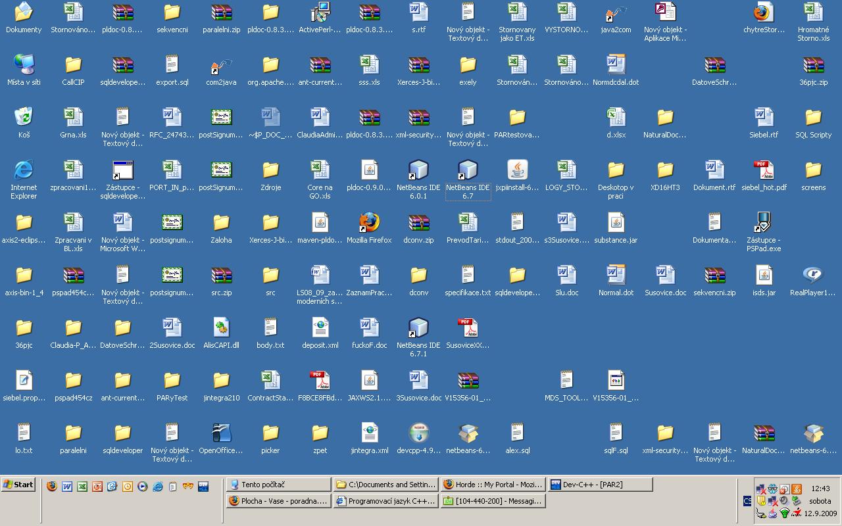Click the Místa v síti network icon
The image size is (842, 526).
click(24, 66)
